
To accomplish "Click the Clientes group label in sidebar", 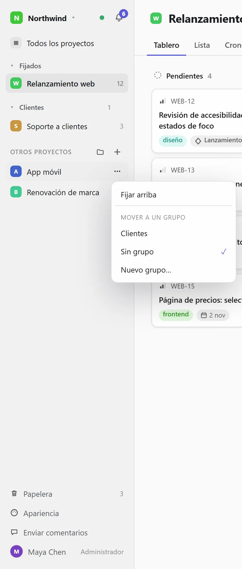I will pyautogui.click(x=32, y=108).
